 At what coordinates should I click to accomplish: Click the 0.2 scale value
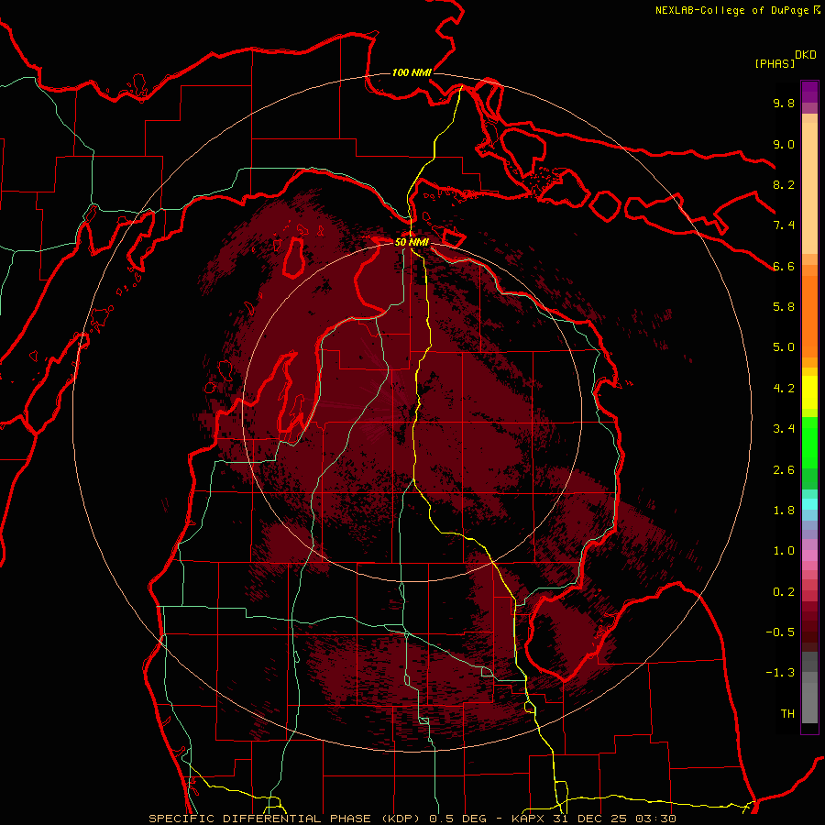[x=784, y=592]
